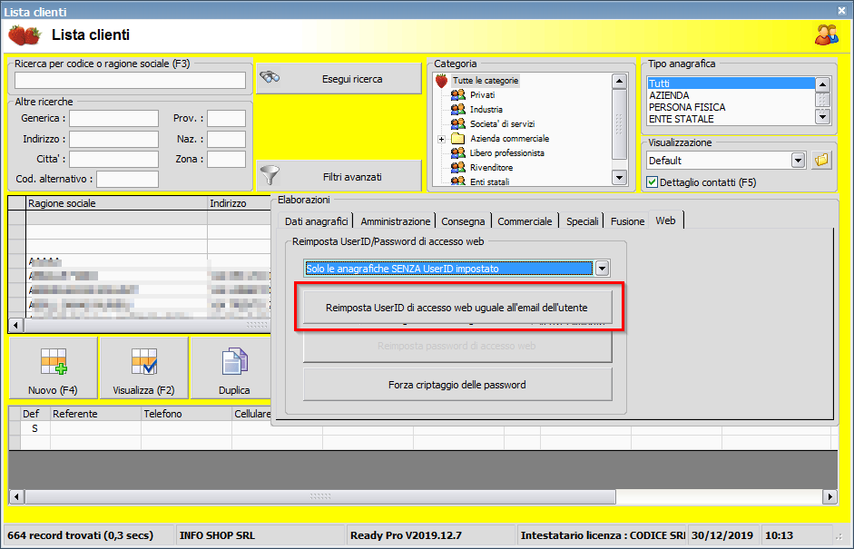Viewport: 854px width, 549px height.
Task: Click the people icon next to Industria
Action: 458,110
